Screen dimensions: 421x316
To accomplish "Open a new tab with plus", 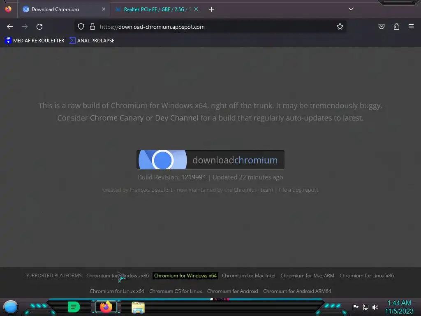I will [x=212, y=9].
